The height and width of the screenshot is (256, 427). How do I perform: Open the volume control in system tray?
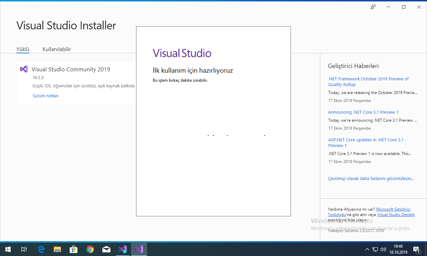383,249
